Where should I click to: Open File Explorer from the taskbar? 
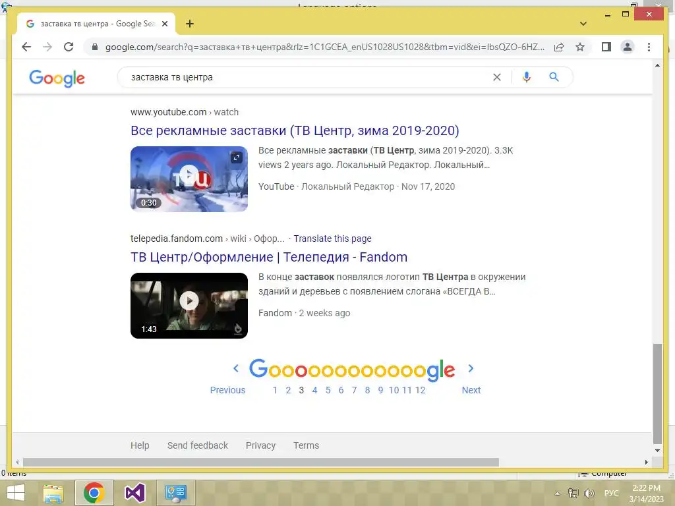[x=53, y=493]
